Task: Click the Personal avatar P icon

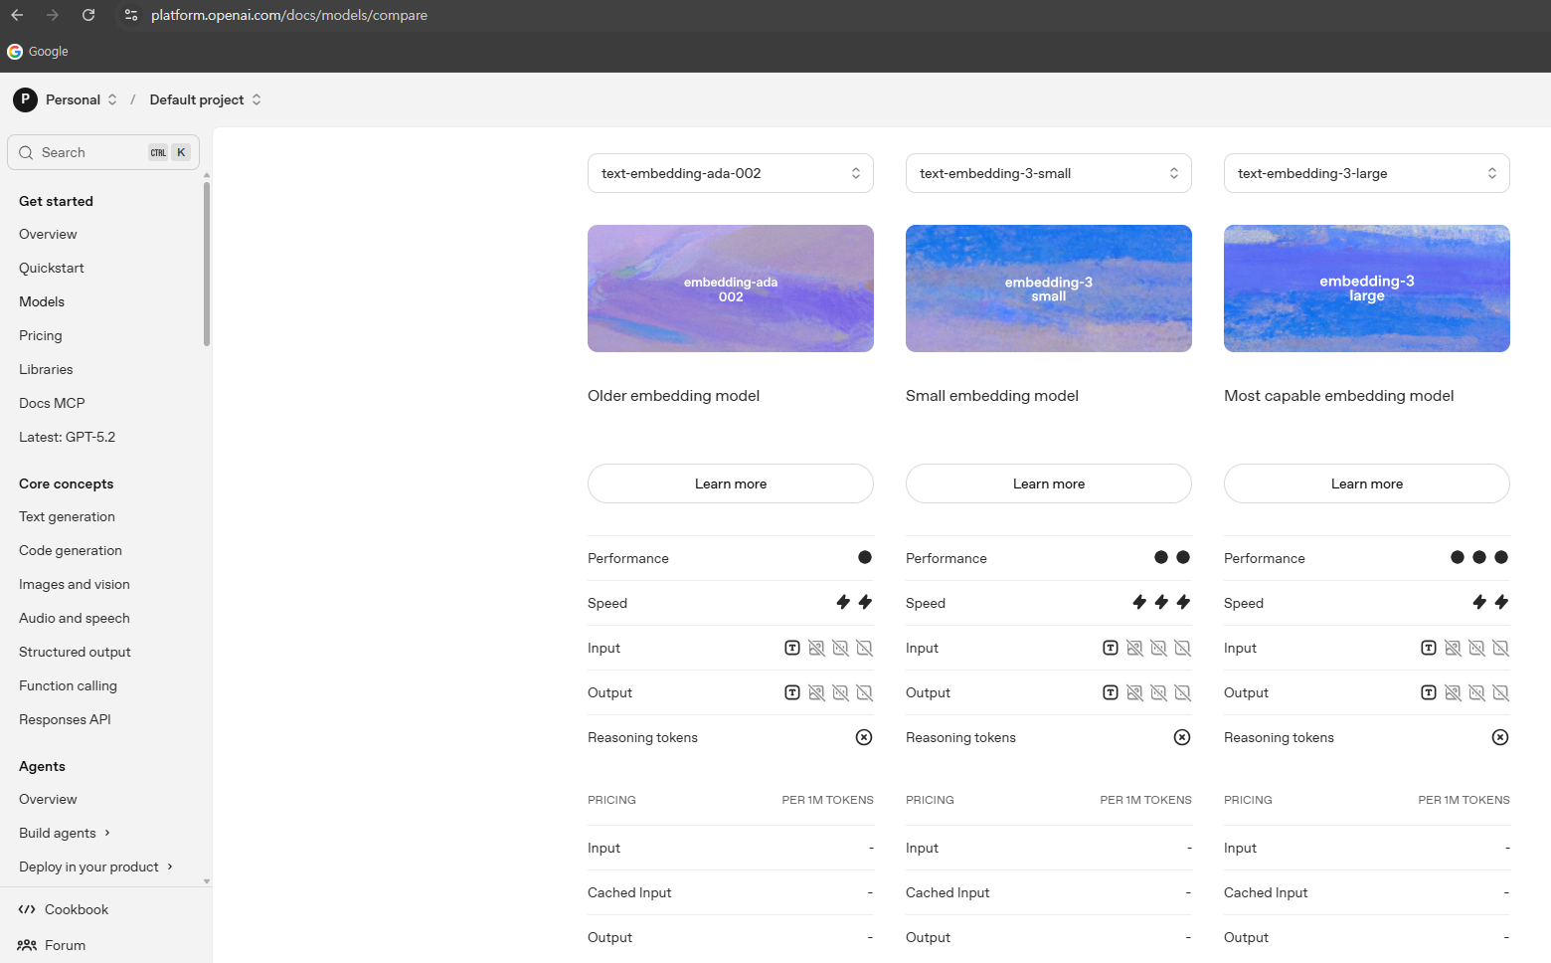Action: click(25, 99)
